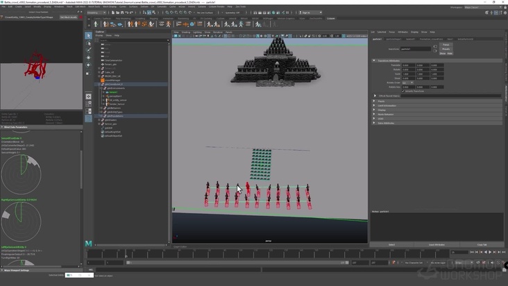Screen dimensions: 508x286
Task: Expand the Offset Parent Matrix attribute
Action: click(375, 96)
